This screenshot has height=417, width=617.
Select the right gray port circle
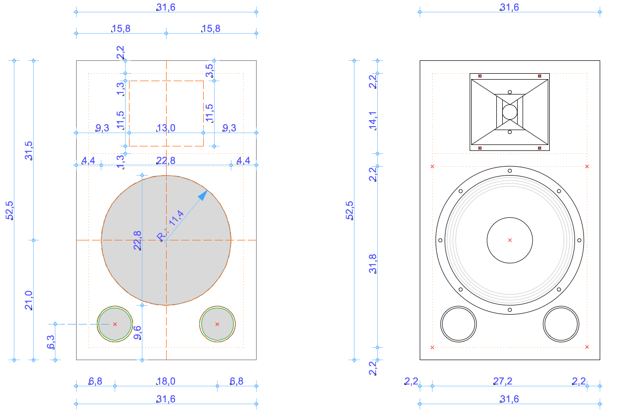tap(218, 324)
